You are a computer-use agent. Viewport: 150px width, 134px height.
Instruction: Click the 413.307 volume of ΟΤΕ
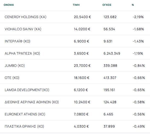point(110,78)
